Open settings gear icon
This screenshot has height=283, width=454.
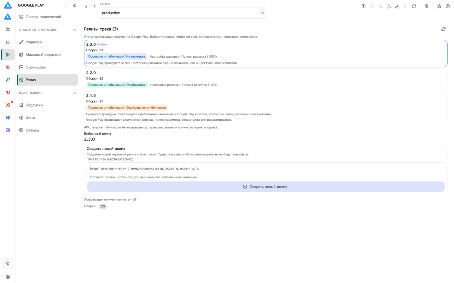439,6
